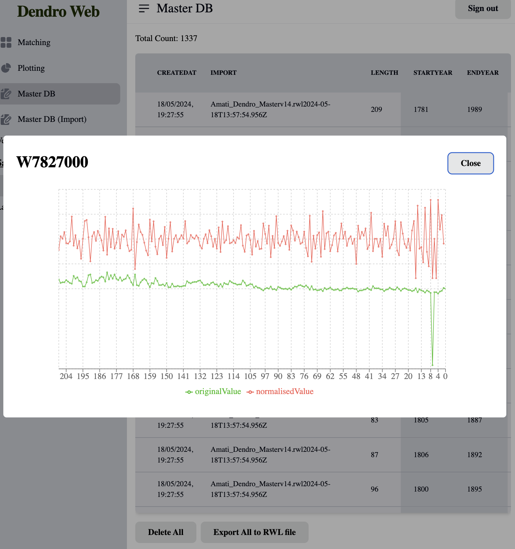Click Export All to RWL file
The width and height of the screenshot is (515, 549).
pos(254,532)
